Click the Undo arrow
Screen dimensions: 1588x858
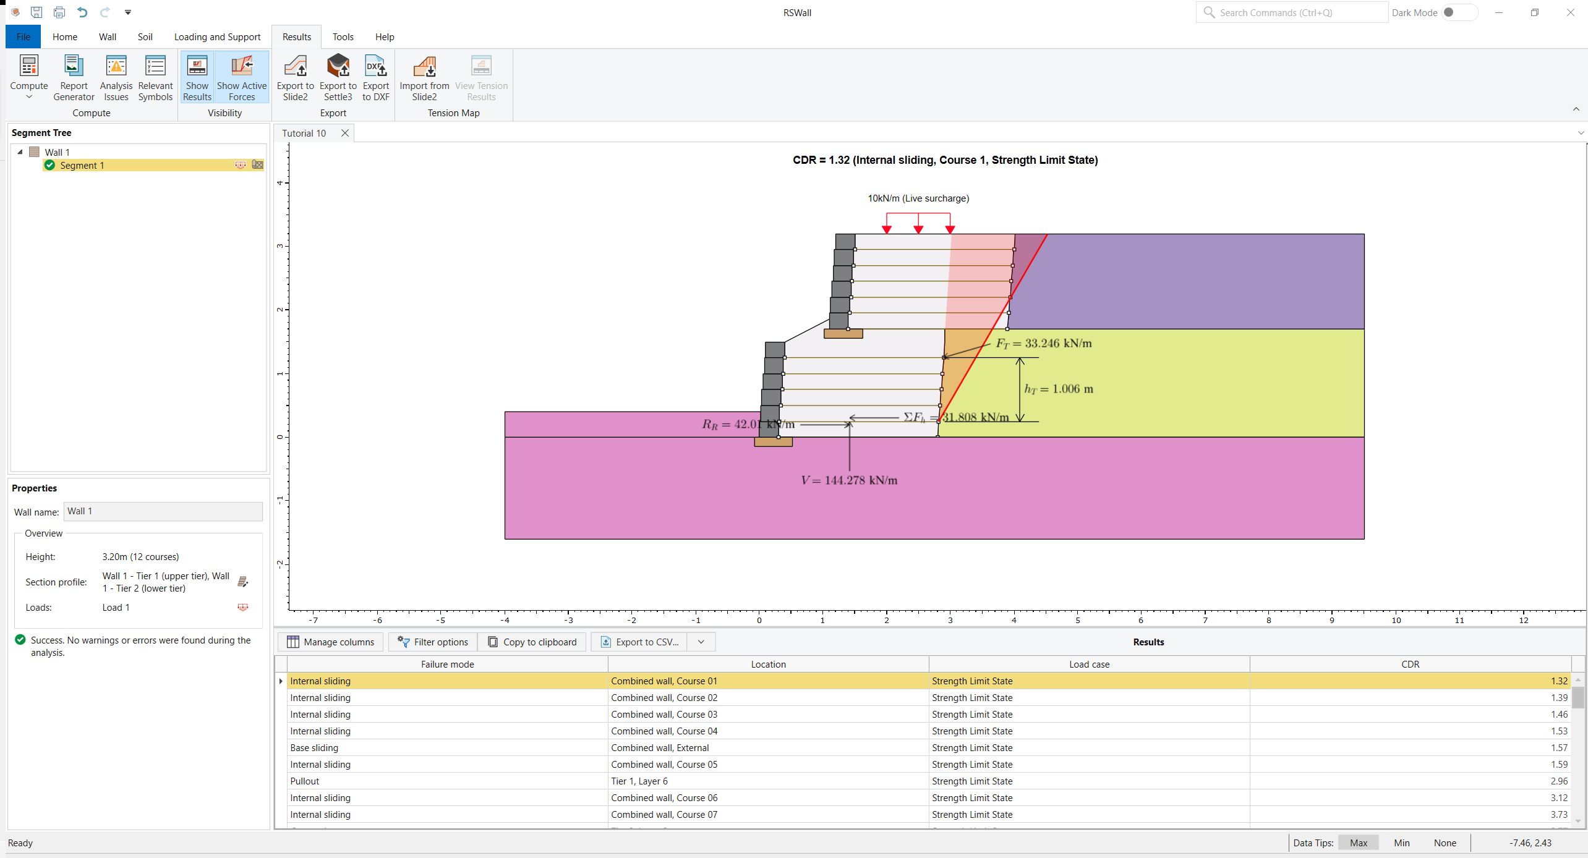click(82, 12)
